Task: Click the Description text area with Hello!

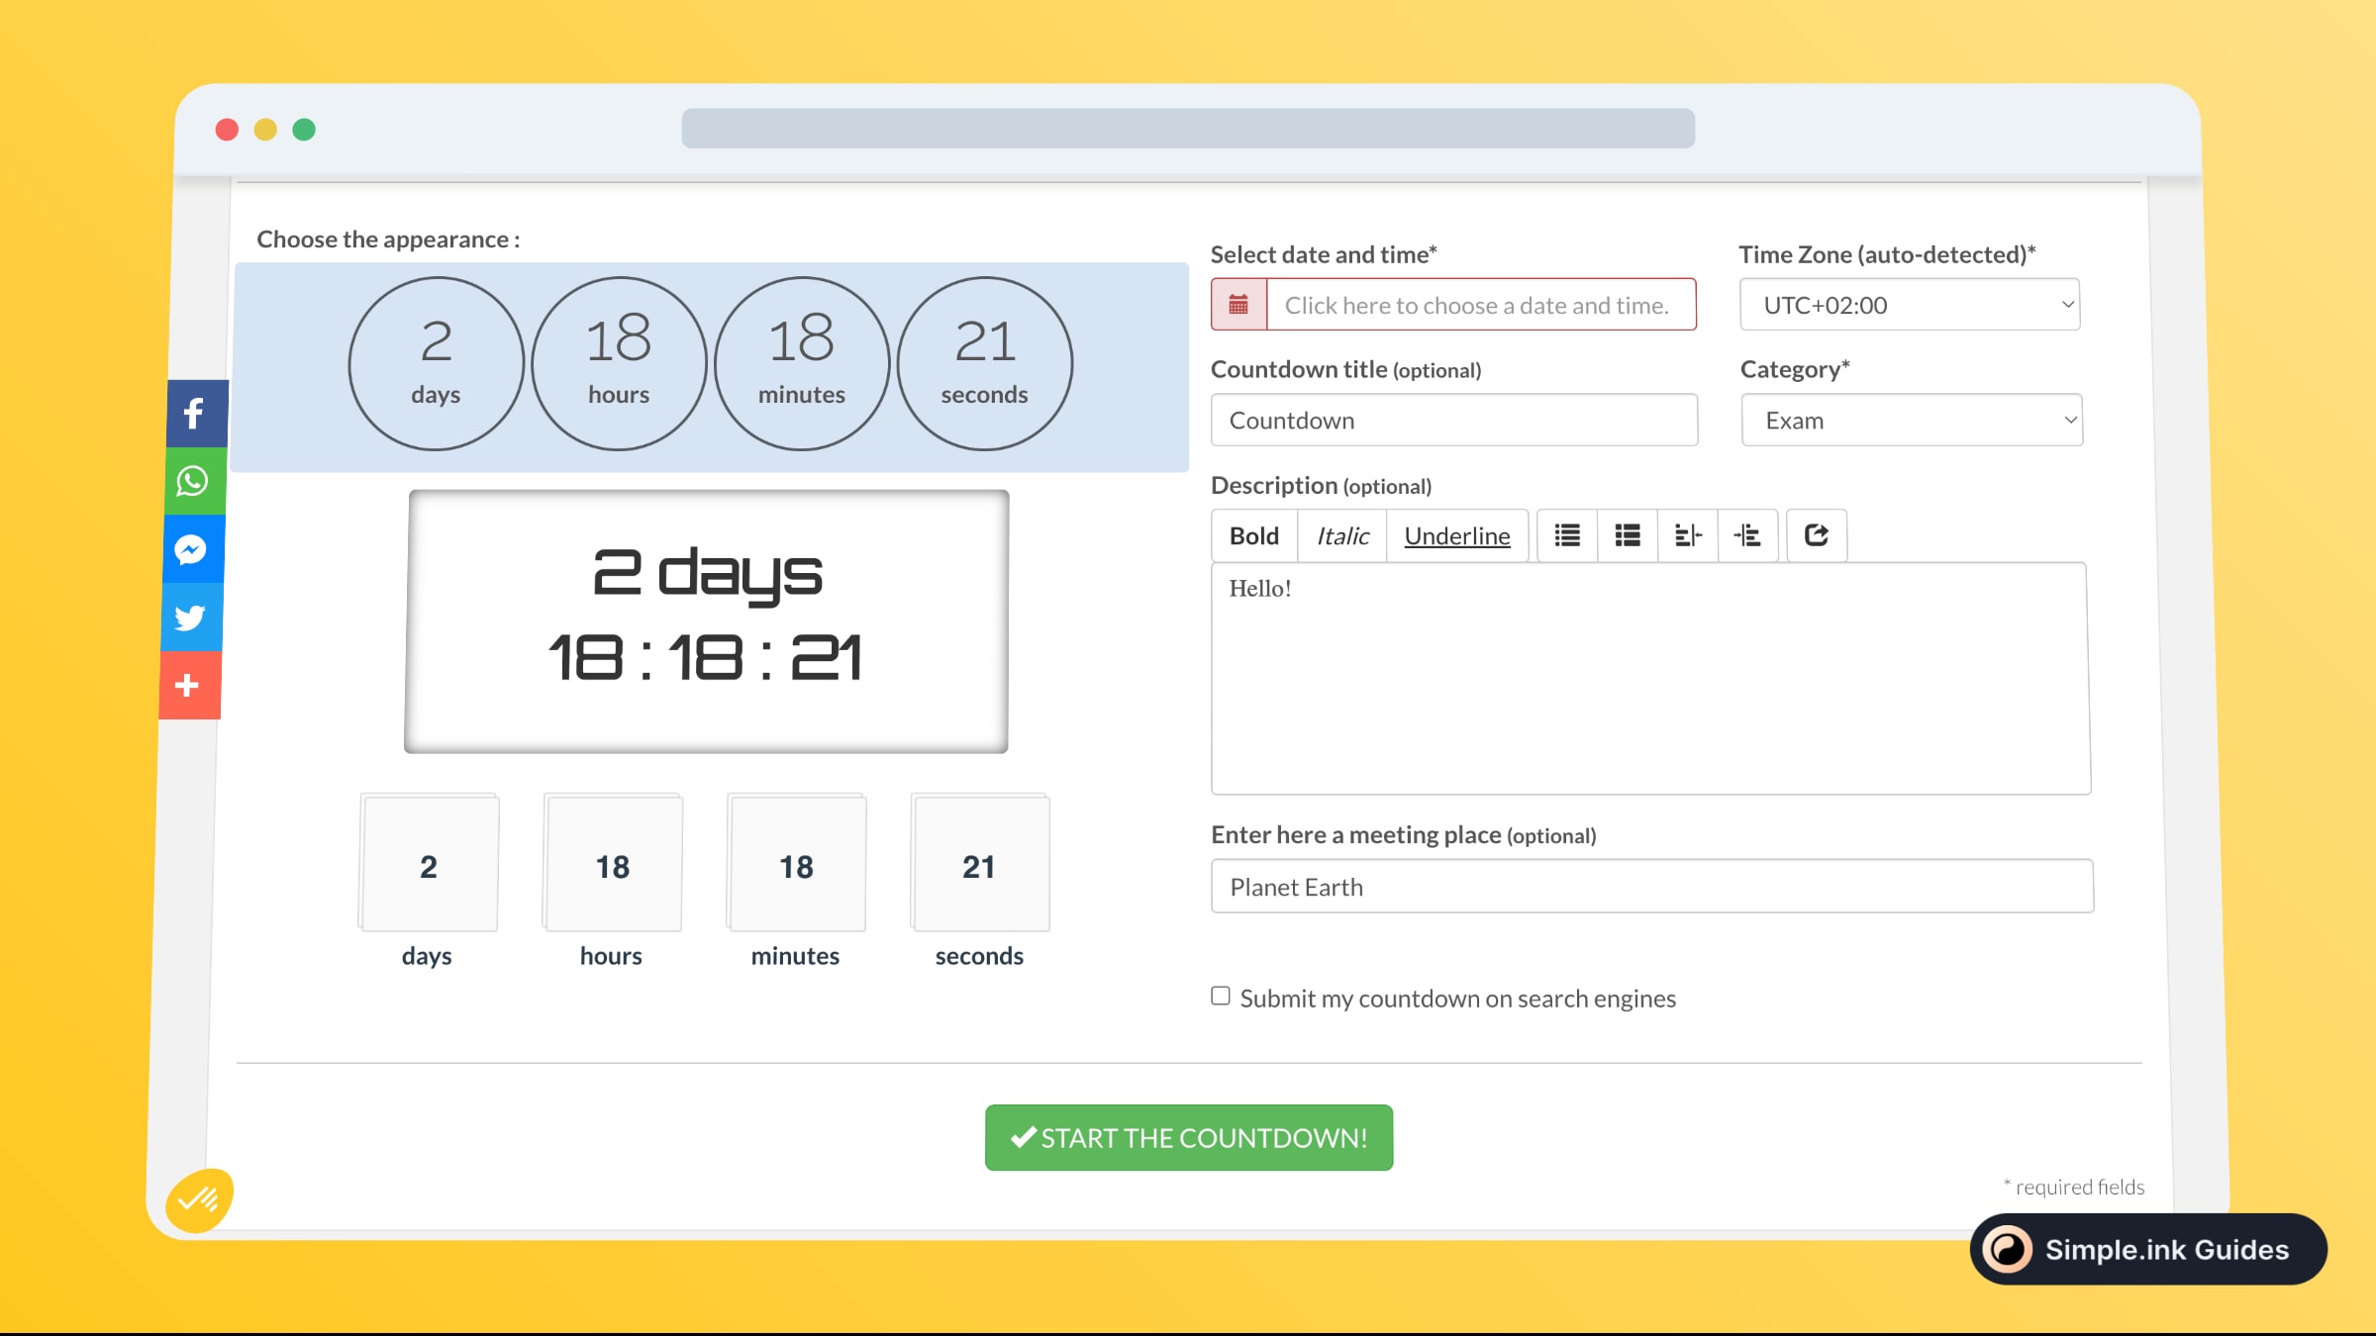Action: [1651, 679]
